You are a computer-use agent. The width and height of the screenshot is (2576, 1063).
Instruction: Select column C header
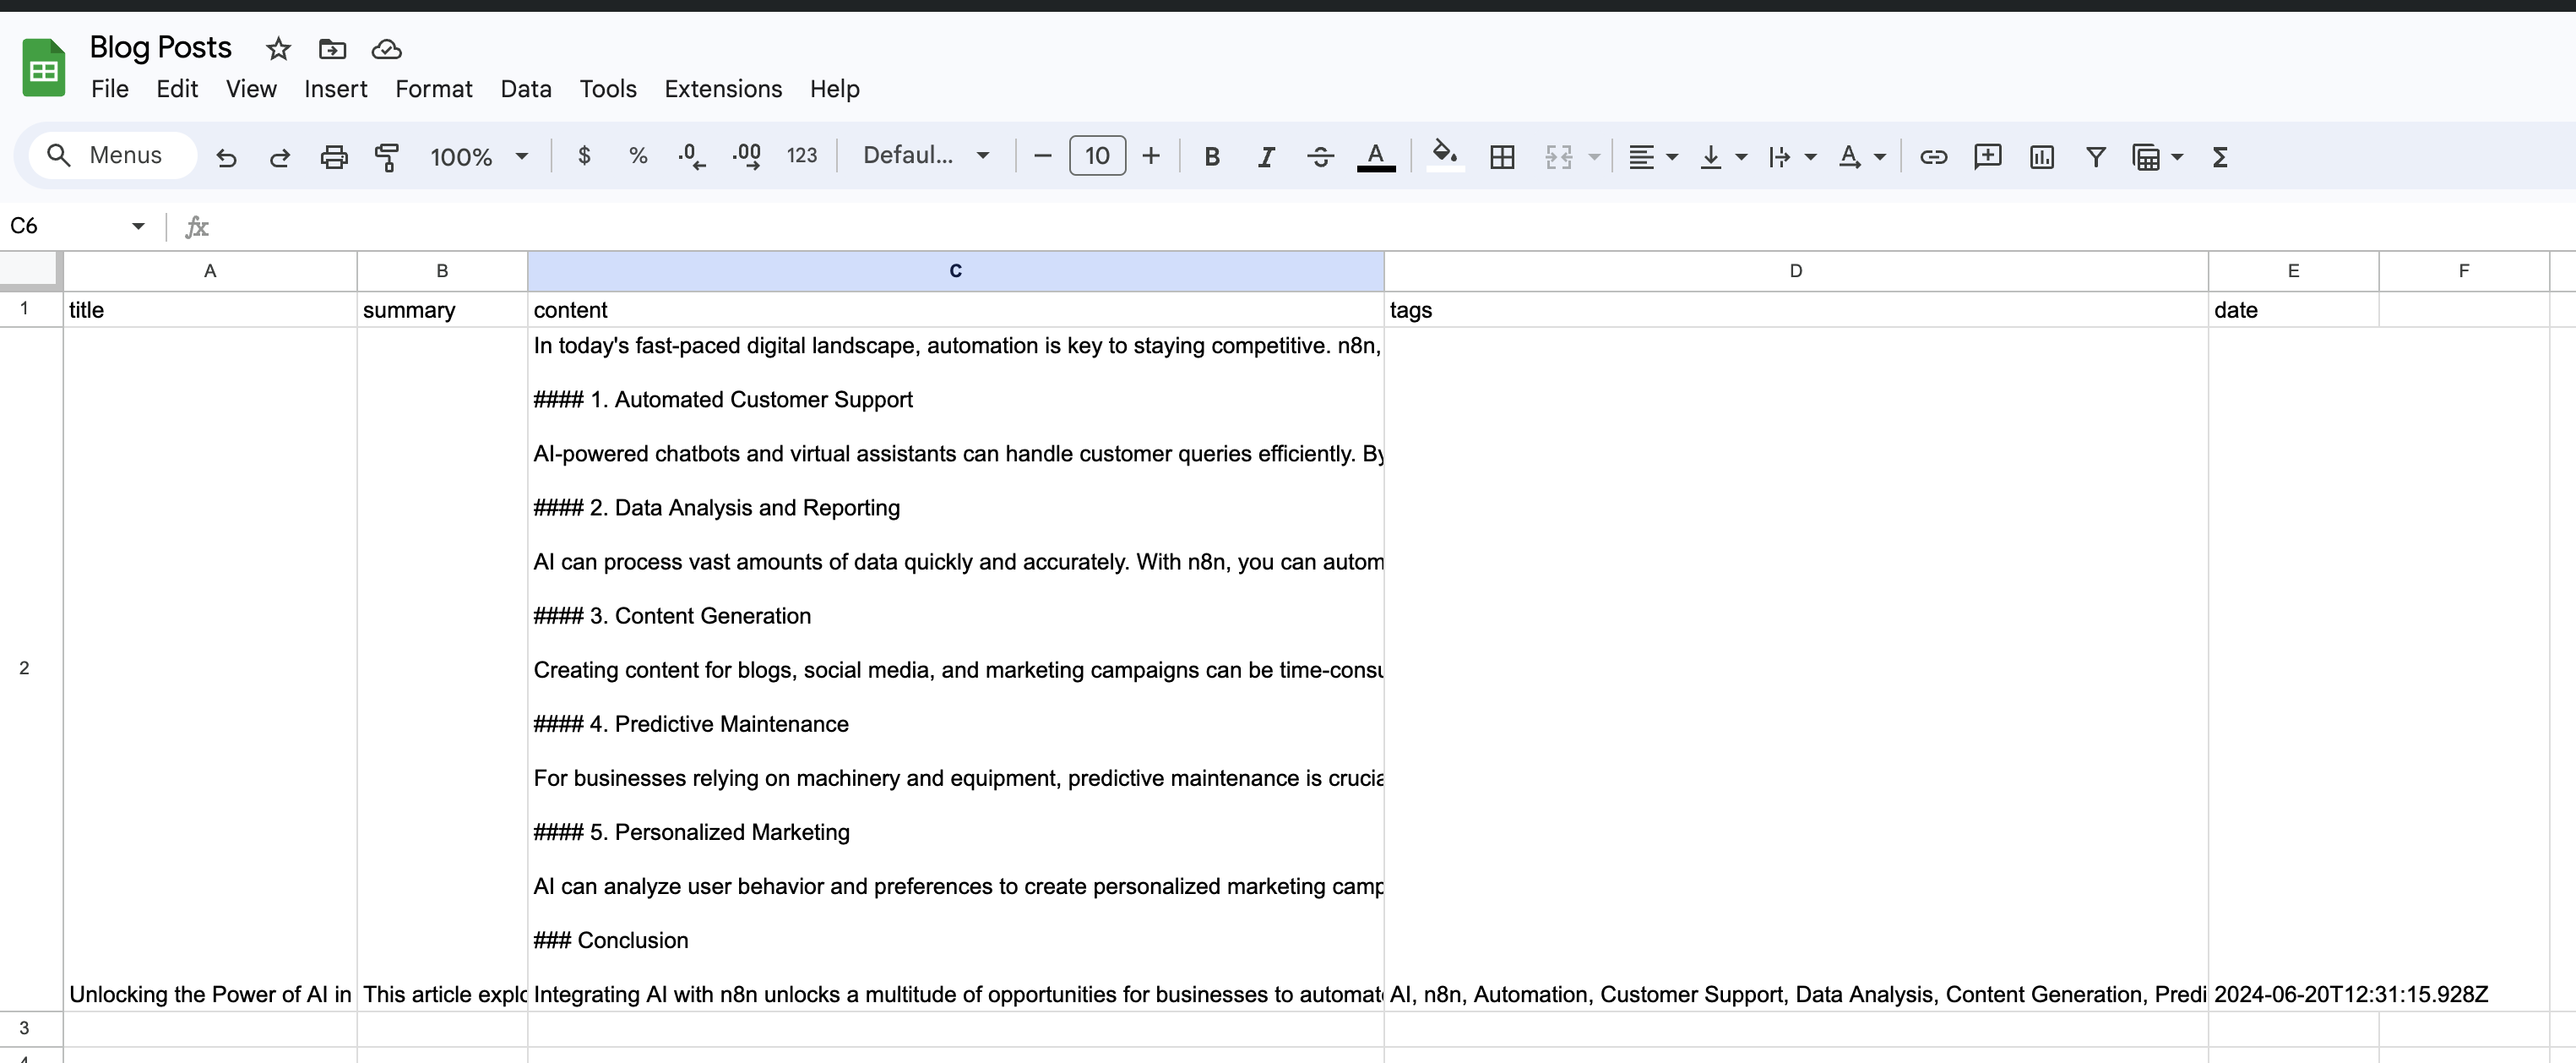point(956,271)
